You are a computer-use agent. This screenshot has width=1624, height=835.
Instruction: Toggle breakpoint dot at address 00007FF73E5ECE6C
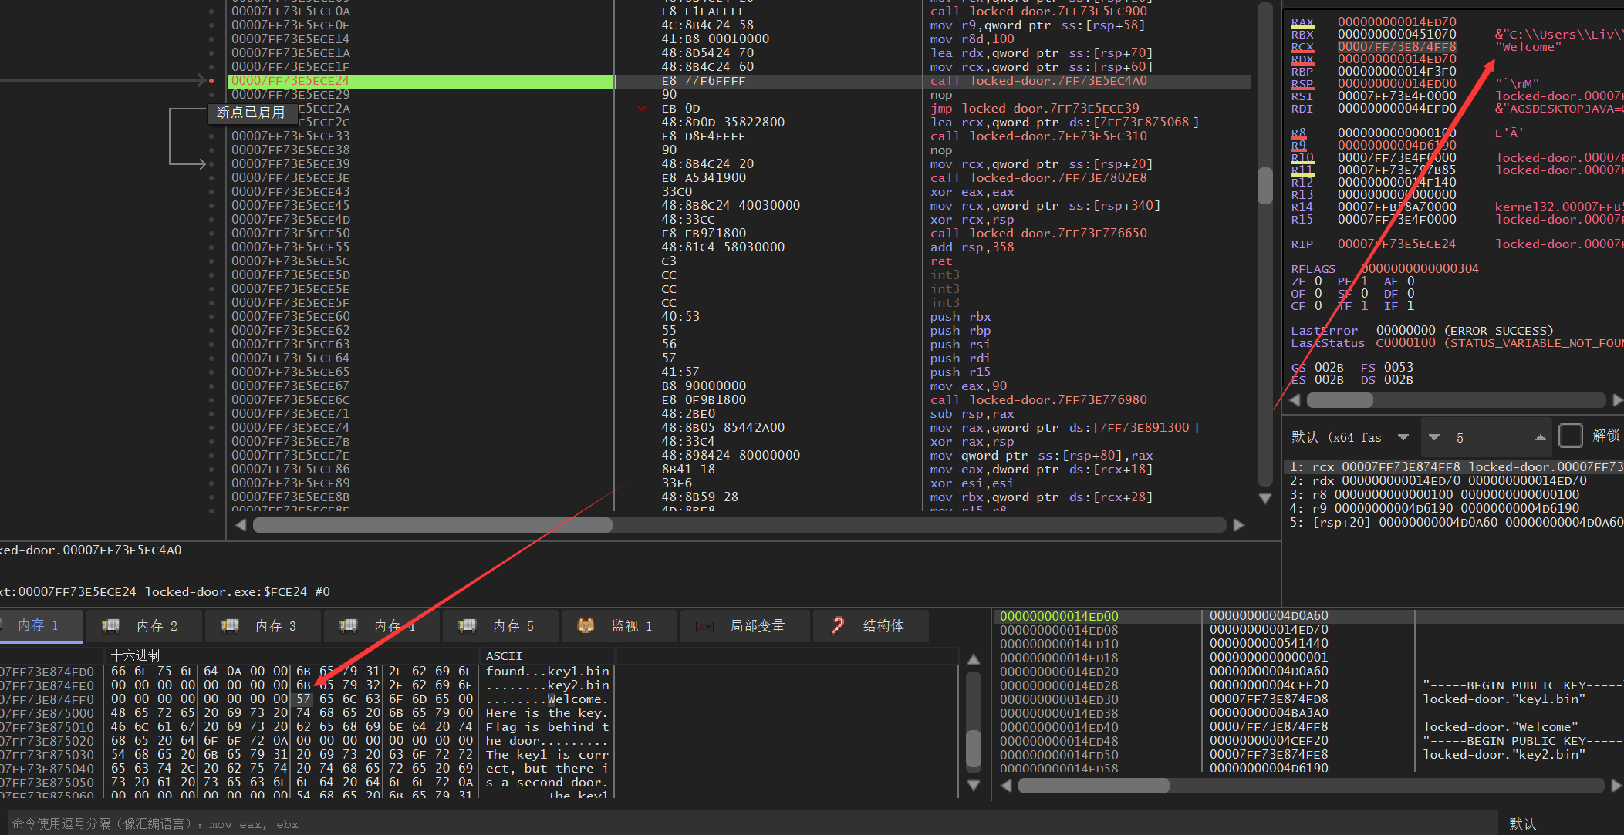point(211,399)
